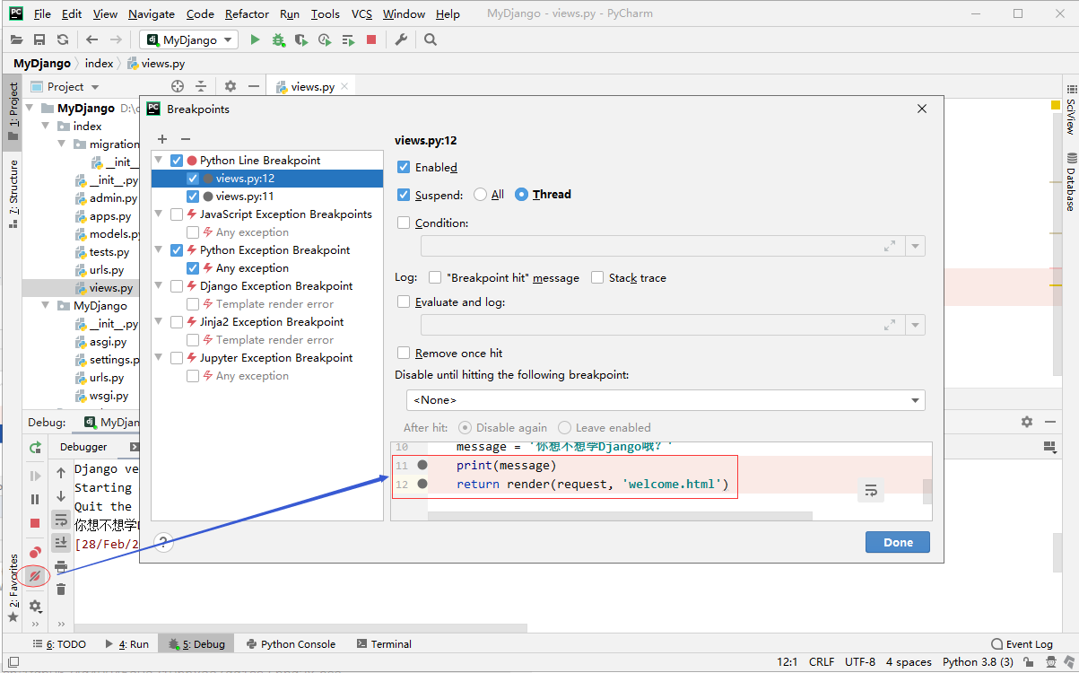Viewport: 1079px width, 673px height.
Task: Toggle the Enabled checkbox
Action: pos(404,167)
